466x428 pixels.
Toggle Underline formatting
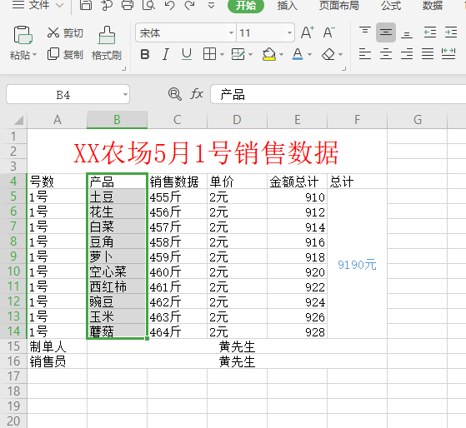pos(187,54)
